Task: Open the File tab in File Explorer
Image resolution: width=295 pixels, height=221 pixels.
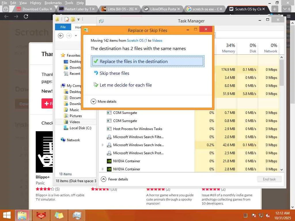Action: click(63, 27)
